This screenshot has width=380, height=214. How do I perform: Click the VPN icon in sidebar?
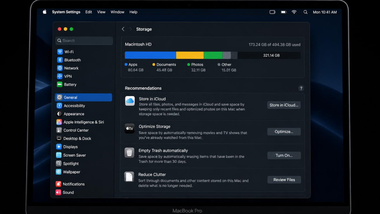[x=60, y=76]
